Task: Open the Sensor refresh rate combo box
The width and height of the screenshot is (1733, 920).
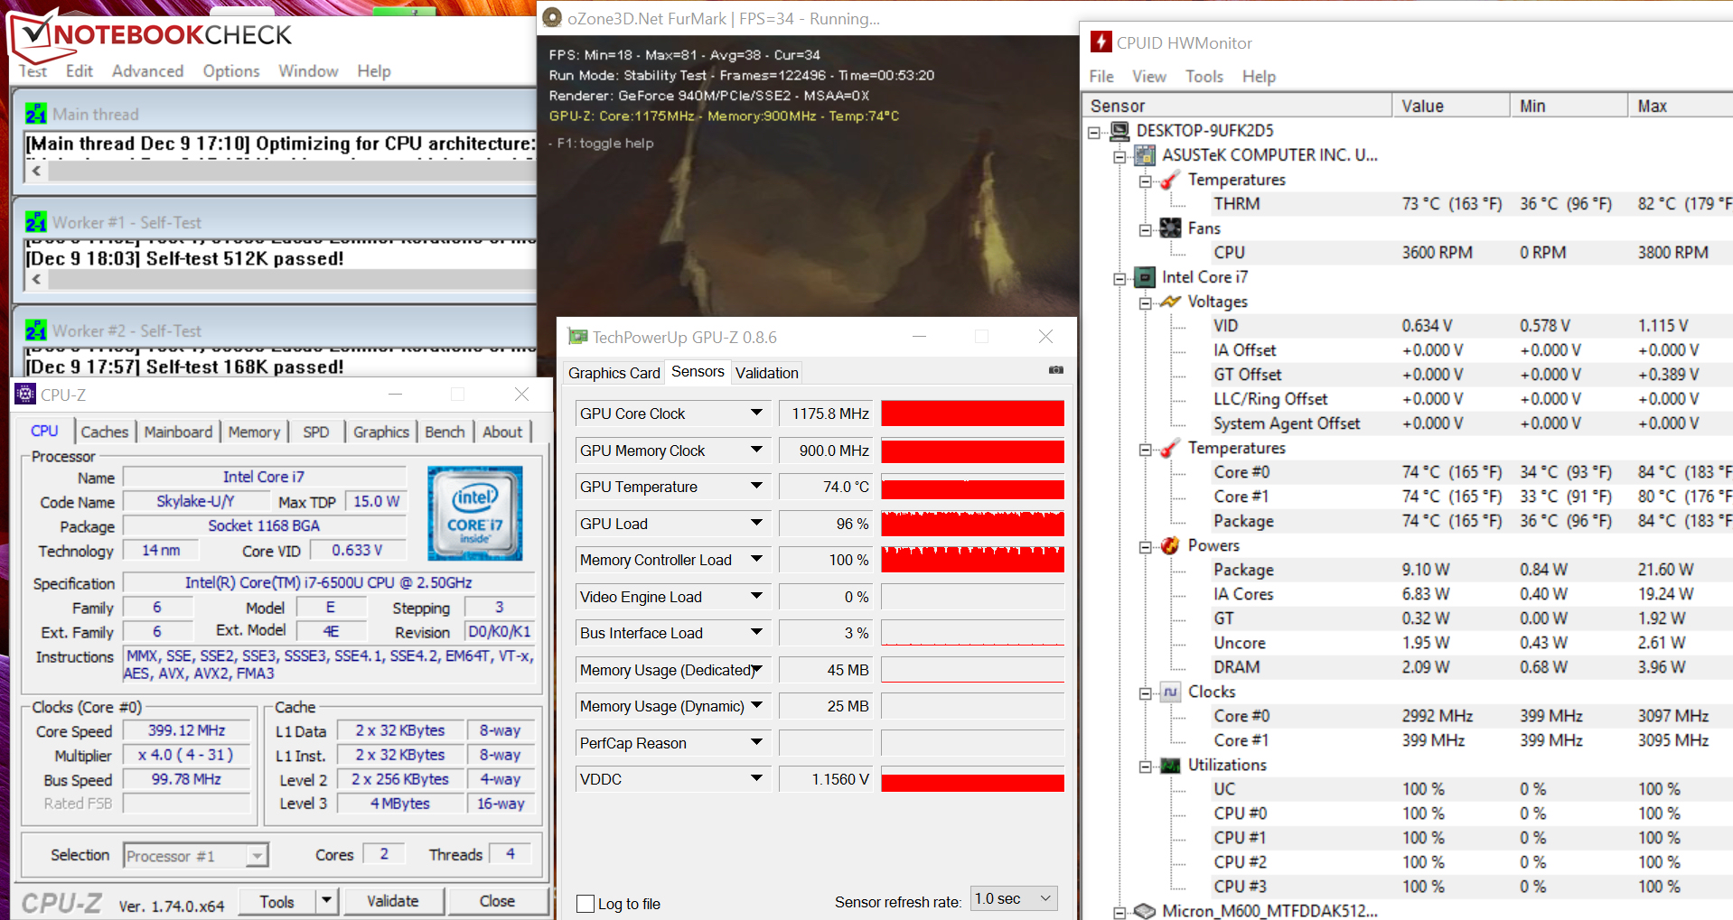Action: point(1013,899)
